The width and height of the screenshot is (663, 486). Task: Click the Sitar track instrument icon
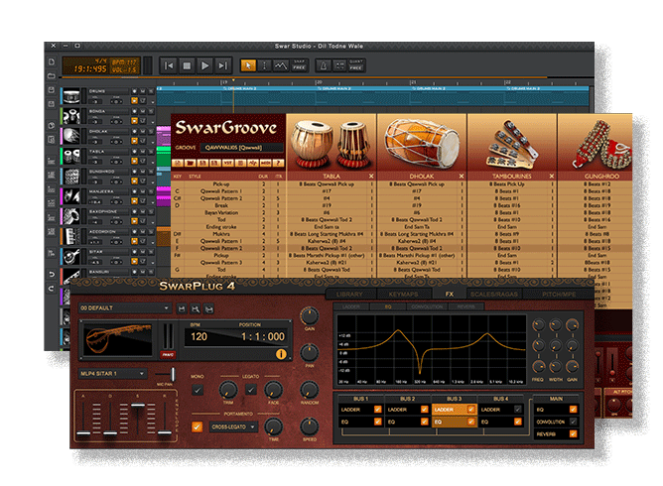click(72, 255)
